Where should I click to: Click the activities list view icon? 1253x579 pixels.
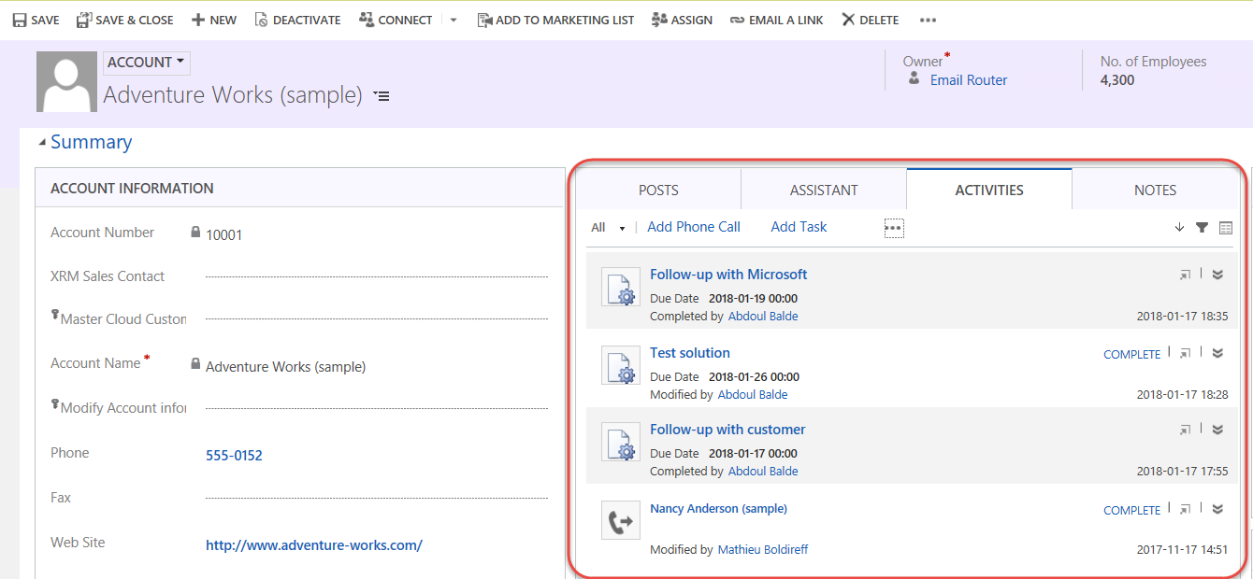pos(1226,228)
